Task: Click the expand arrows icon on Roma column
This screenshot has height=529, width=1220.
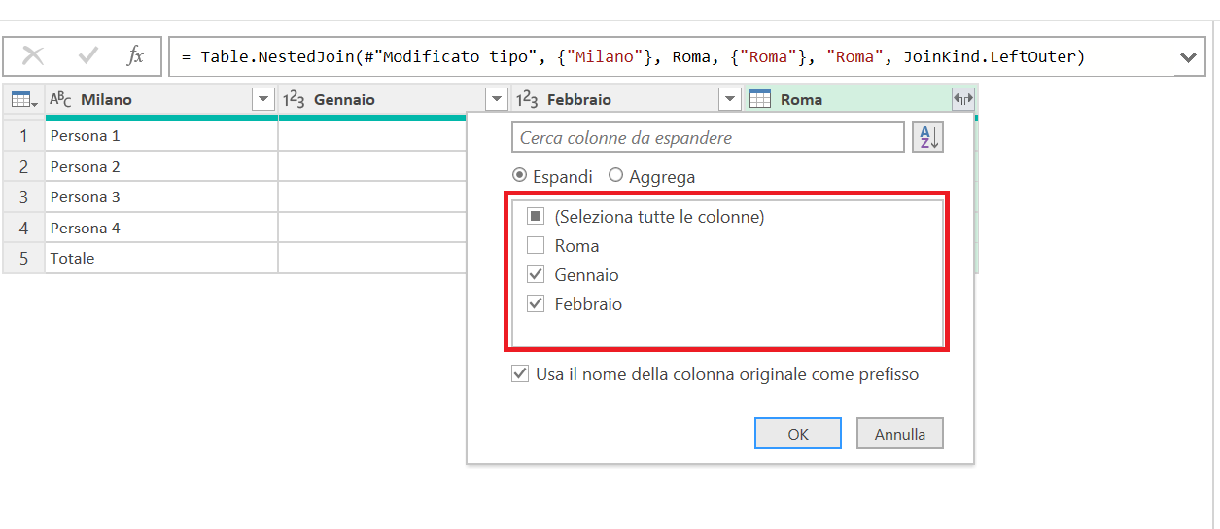Action: (962, 99)
